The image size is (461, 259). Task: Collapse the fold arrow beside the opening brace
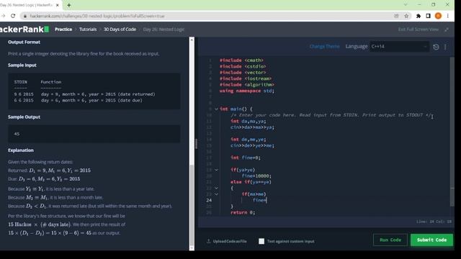coord(216,188)
